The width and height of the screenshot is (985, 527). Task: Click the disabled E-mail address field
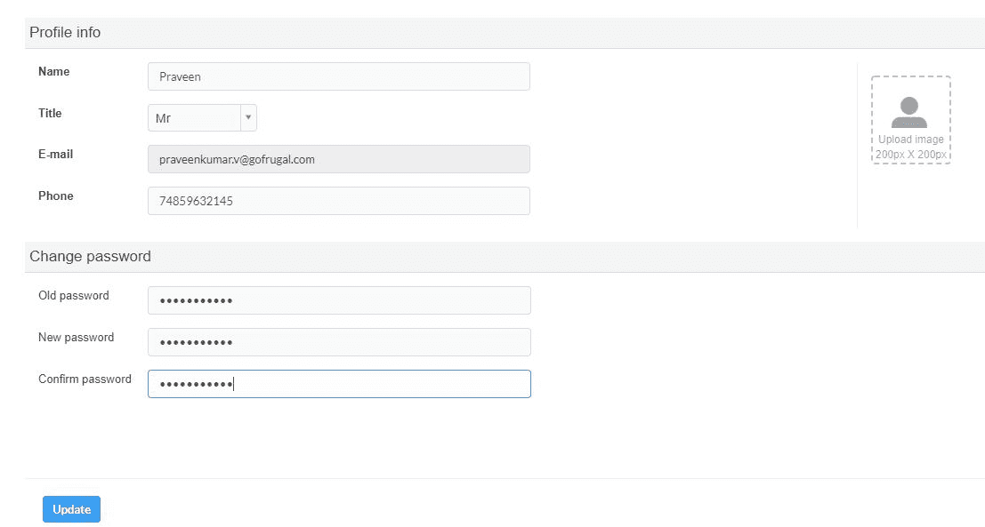pyautogui.click(x=338, y=159)
